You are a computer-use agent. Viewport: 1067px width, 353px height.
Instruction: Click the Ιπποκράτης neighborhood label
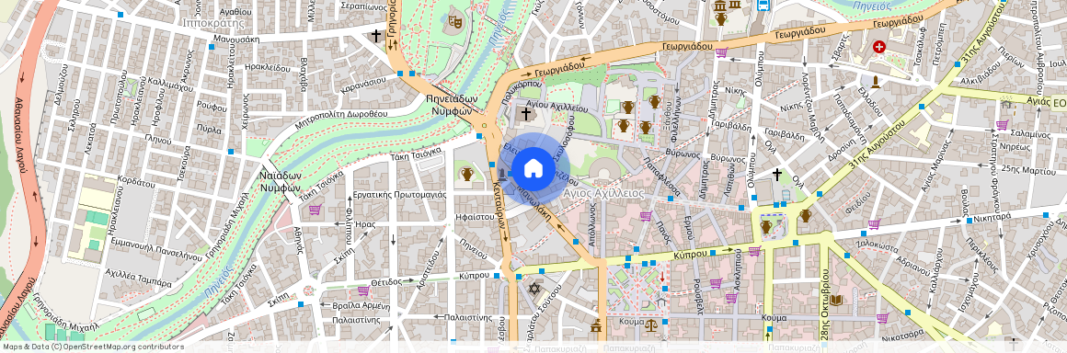click(x=213, y=22)
